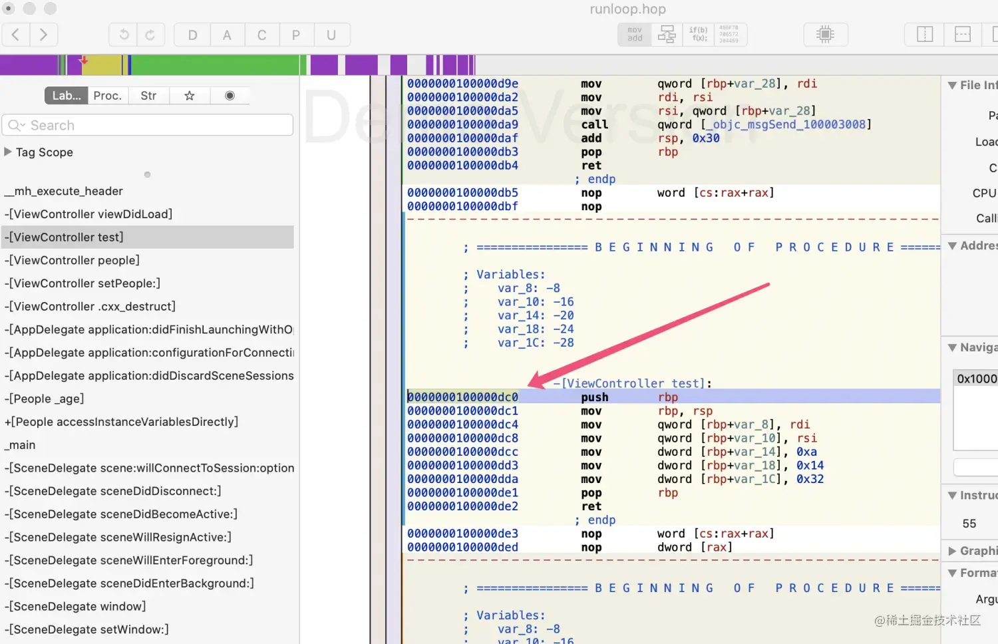
Task: Open the starred bookmarks tab
Action: pyautogui.click(x=190, y=96)
